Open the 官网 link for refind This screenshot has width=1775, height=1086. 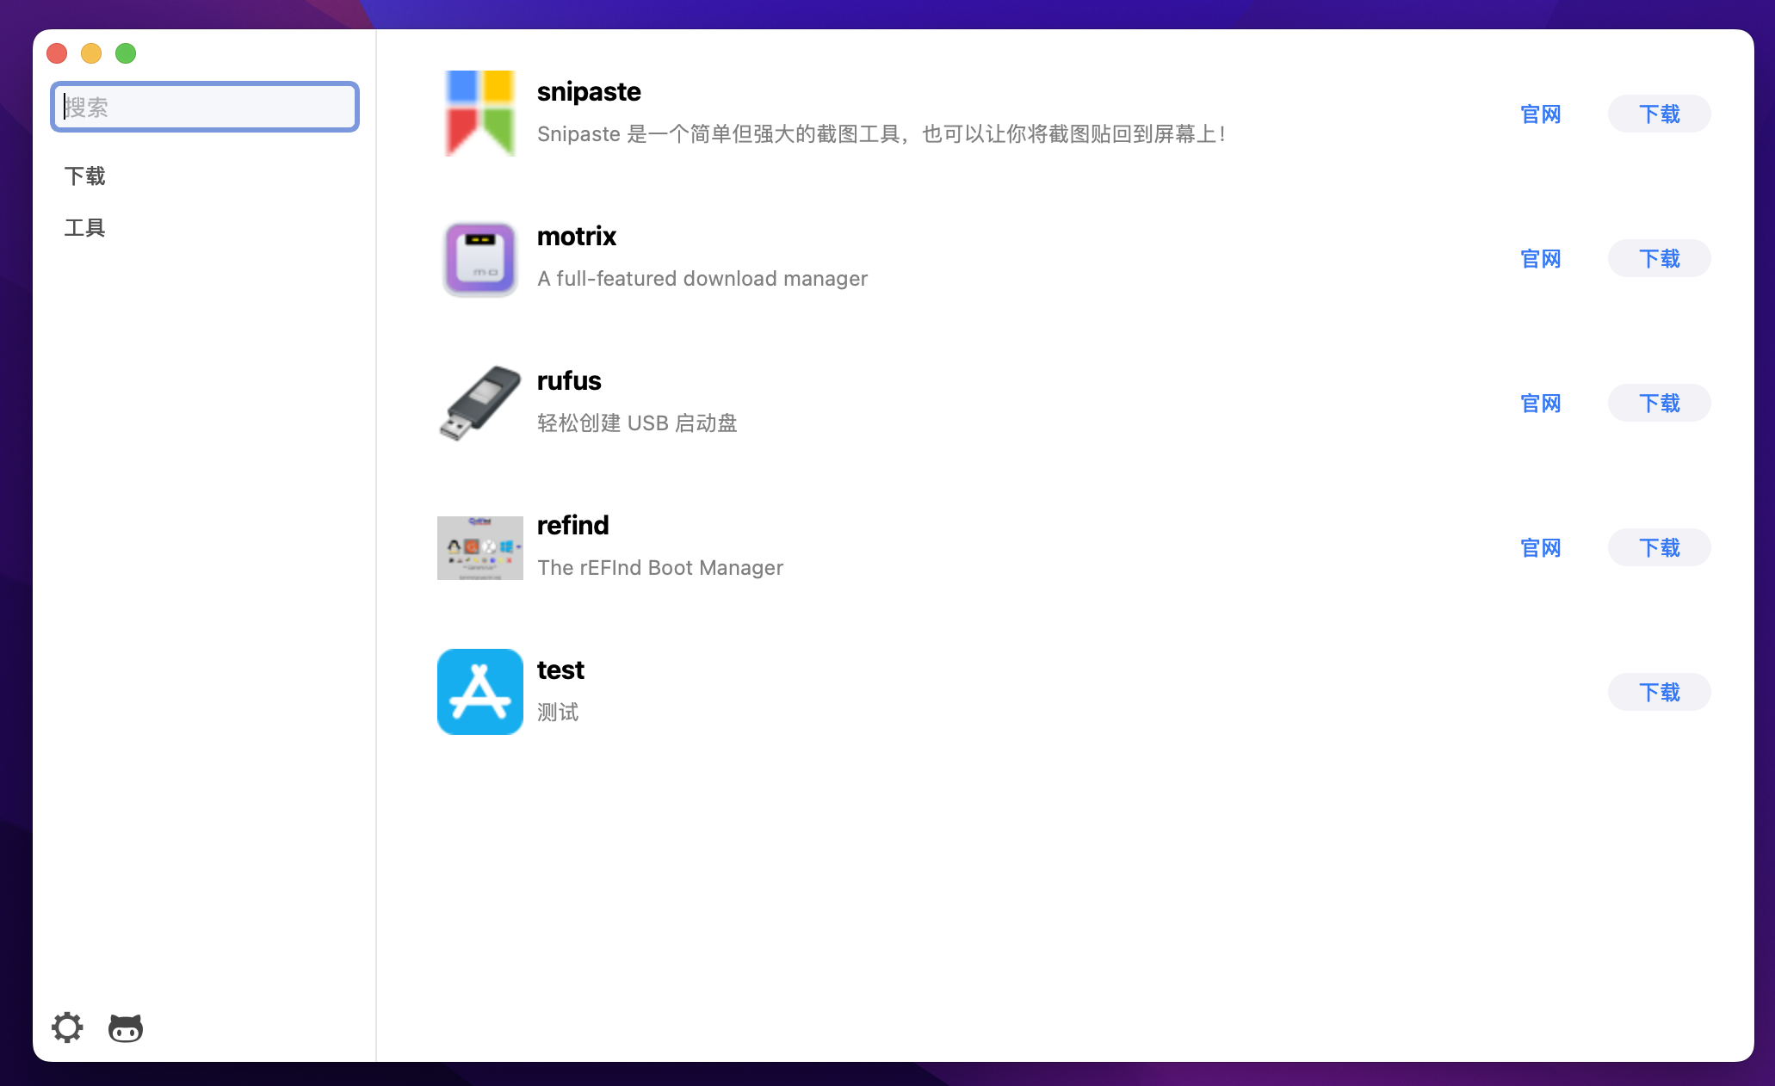pyautogui.click(x=1540, y=548)
